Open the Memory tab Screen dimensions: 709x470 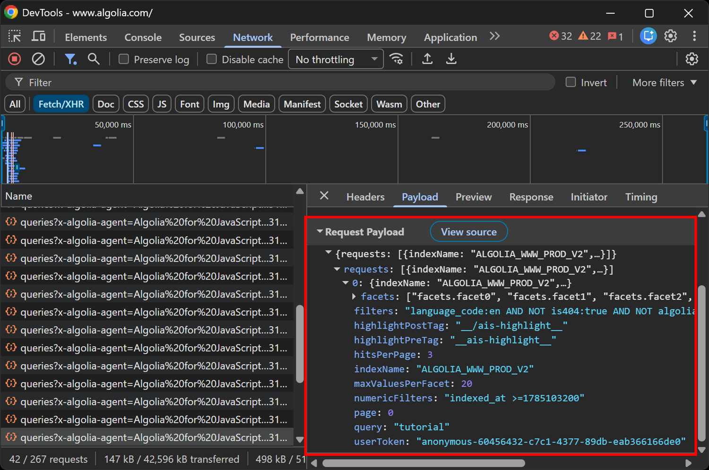click(x=387, y=37)
